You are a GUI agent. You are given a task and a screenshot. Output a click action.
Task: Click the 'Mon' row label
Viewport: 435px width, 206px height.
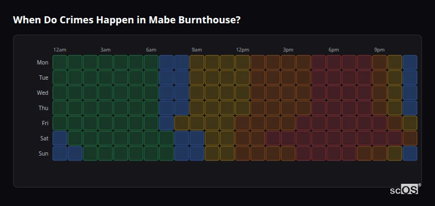[x=42, y=62]
